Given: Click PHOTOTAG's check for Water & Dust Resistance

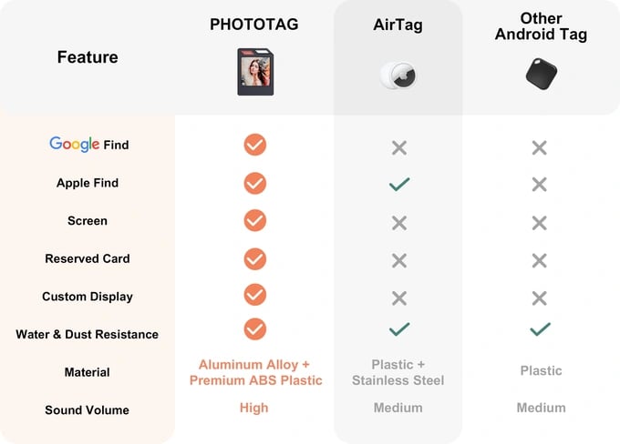Looking at the screenshot, I should [x=255, y=328].
